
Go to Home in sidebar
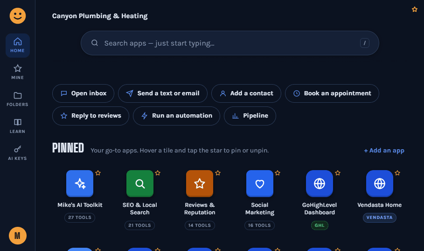(x=18, y=45)
